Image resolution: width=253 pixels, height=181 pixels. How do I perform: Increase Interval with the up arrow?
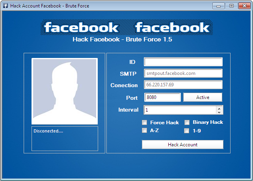pos(219,108)
